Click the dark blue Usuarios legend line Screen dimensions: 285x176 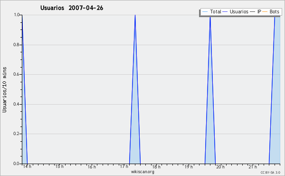point(225,12)
